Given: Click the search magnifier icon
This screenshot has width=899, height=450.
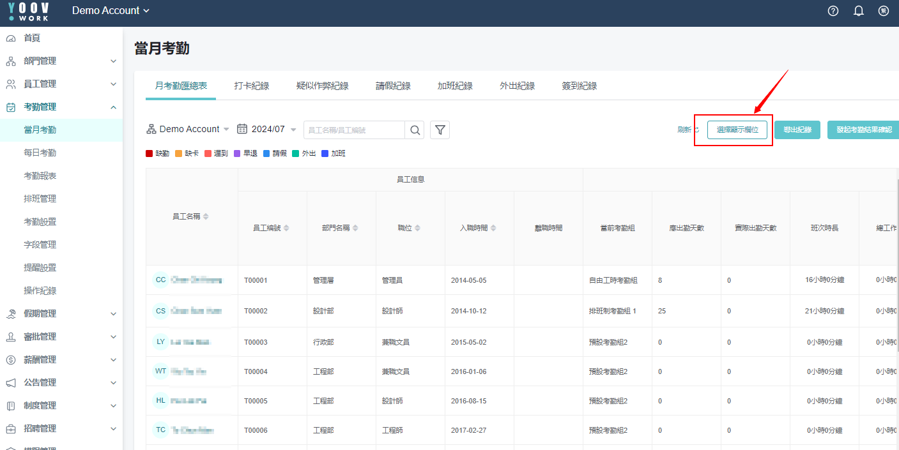Looking at the screenshot, I should coord(415,130).
